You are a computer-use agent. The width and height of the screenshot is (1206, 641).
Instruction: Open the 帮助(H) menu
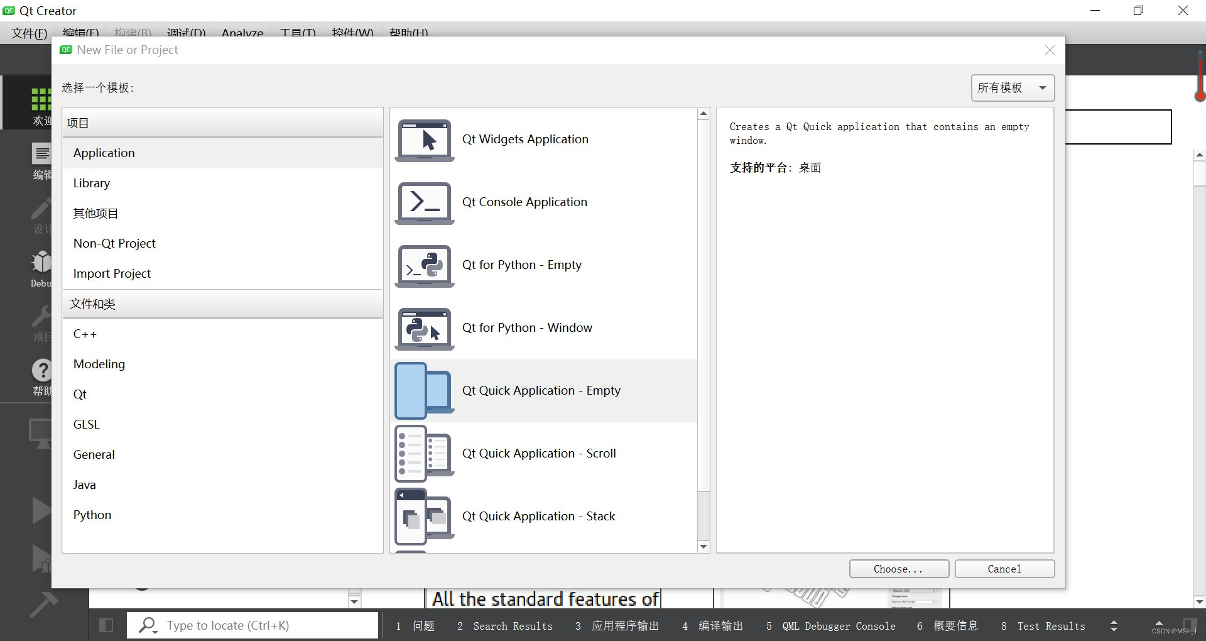click(x=408, y=33)
